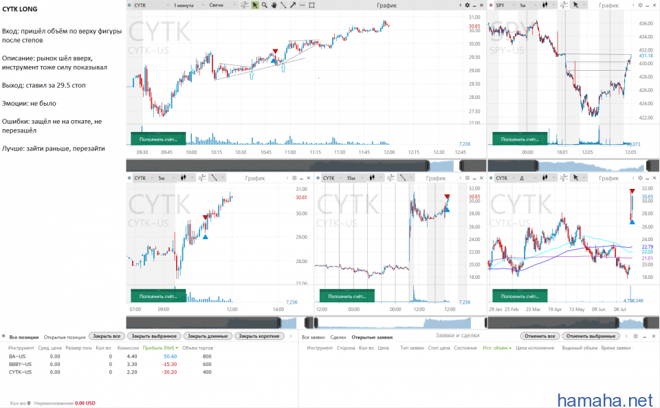Viewport: 660px width, 408px height.
Task: Toggle link indicator dot of CYTK 5м chart
Action: 129,178
